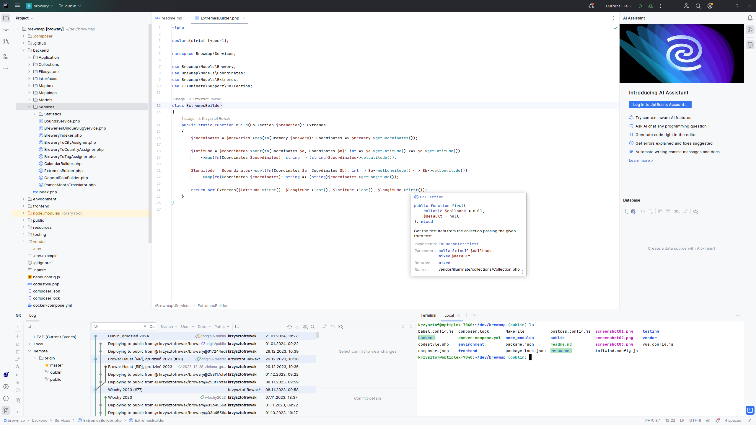Switch to the readme.md editor tab
Image resolution: width=756 pixels, height=425 pixels.
click(x=171, y=18)
